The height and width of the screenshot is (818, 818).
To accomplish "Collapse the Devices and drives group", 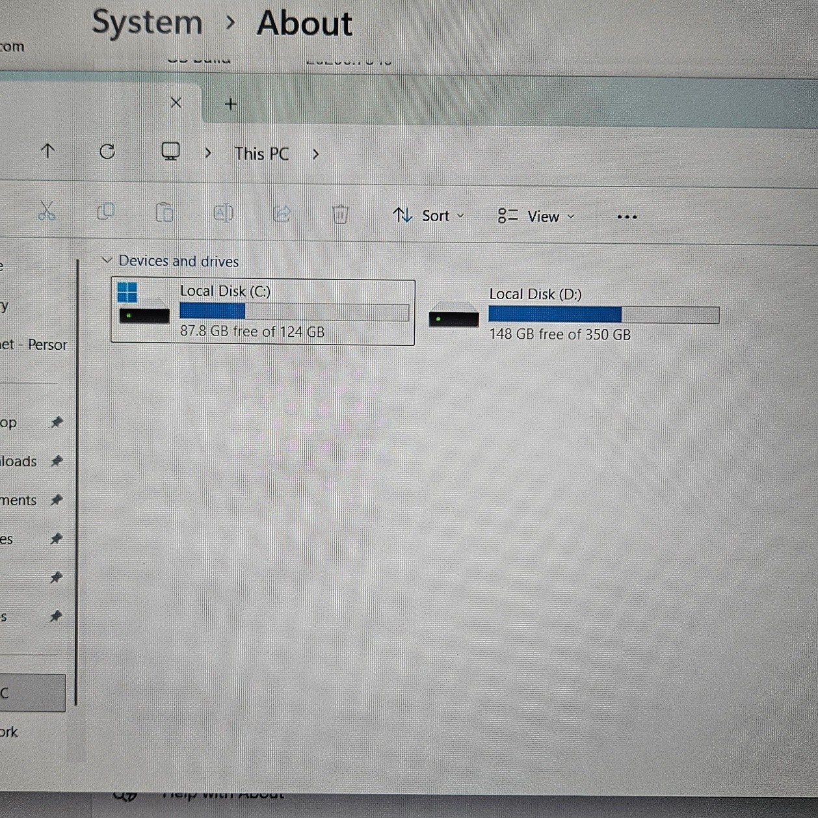I will pyautogui.click(x=107, y=260).
